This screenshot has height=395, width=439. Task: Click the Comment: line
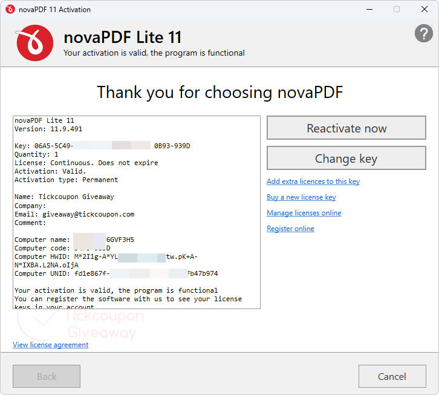click(30, 223)
